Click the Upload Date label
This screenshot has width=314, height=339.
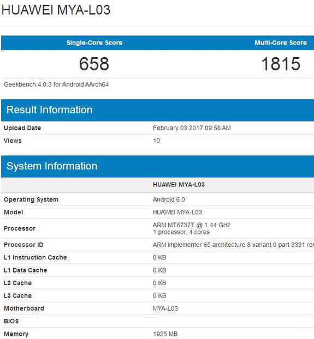point(22,128)
